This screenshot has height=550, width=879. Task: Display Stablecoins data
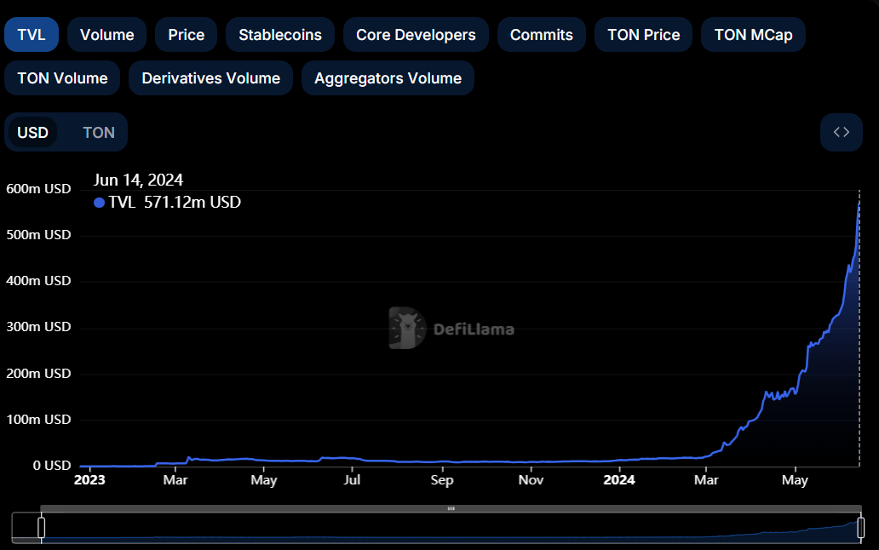coord(279,34)
